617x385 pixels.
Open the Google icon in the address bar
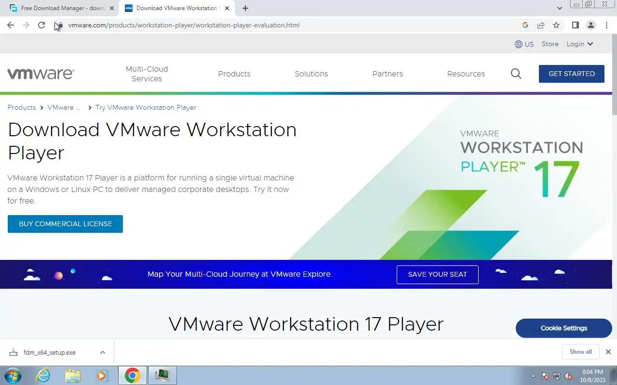pyautogui.click(x=525, y=25)
